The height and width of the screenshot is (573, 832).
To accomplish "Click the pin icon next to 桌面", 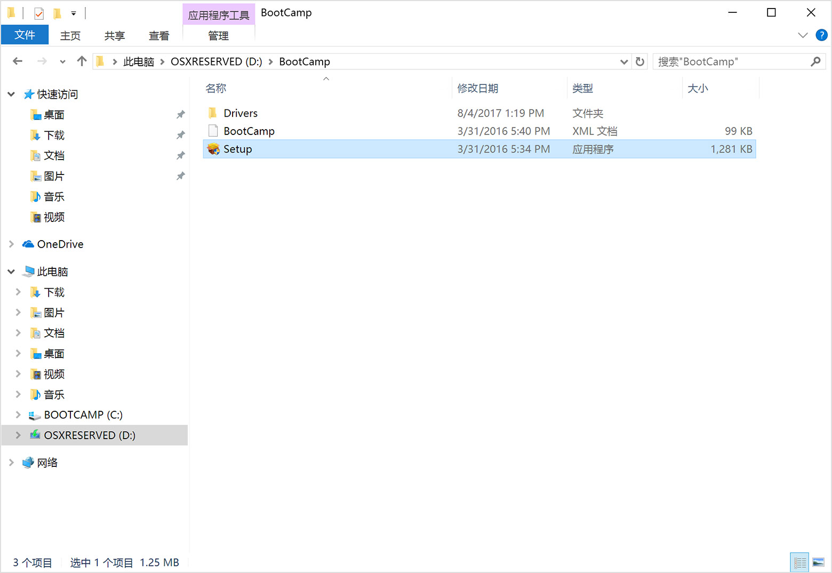I will [180, 115].
